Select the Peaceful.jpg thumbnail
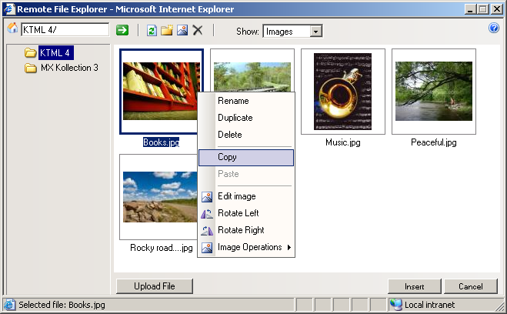 434,92
